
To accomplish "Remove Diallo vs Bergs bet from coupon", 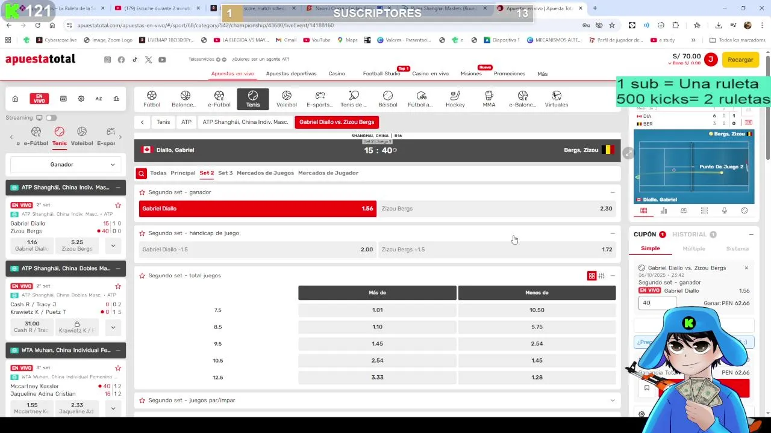I will click(x=746, y=268).
